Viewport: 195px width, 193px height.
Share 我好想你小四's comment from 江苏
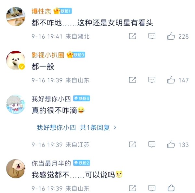133,144
